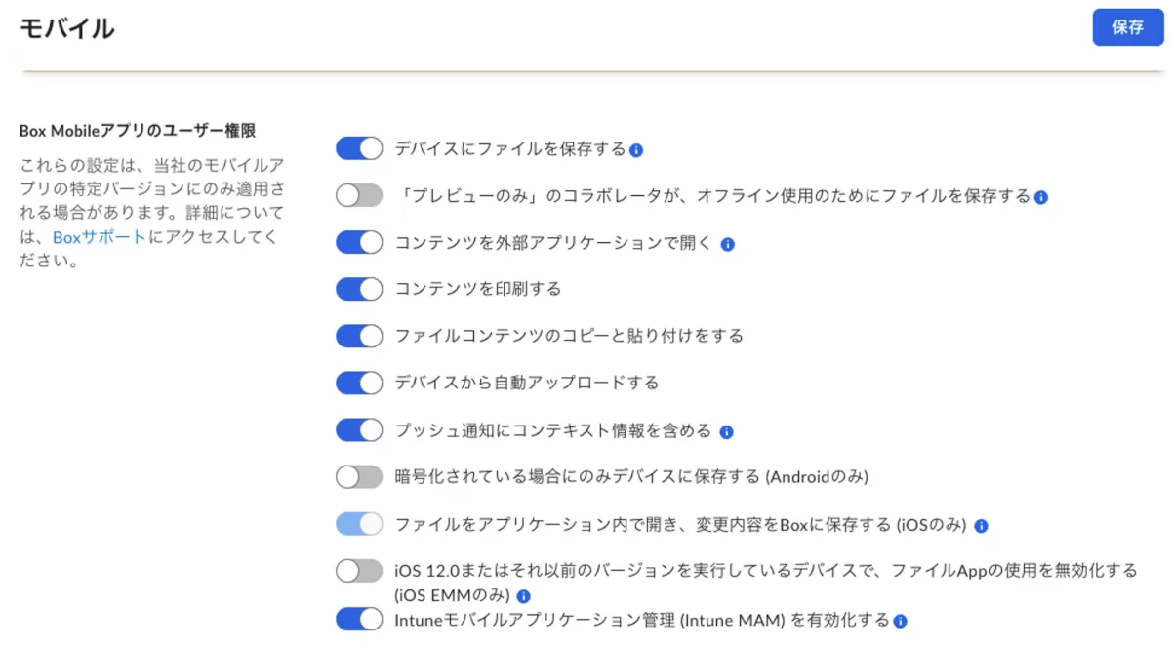Open info icon for プッシュ通知にコンテキスト情報を含める

pyautogui.click(x=726, y=431)
